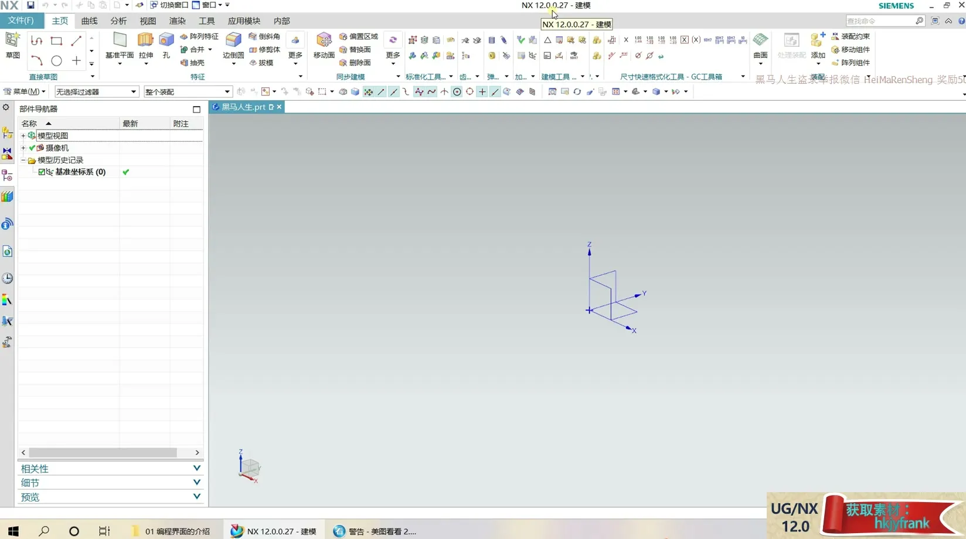
Task: Choose the Edge Blend (边倒圆) tool
Action: pyautogui.click(x=233, y=45)
